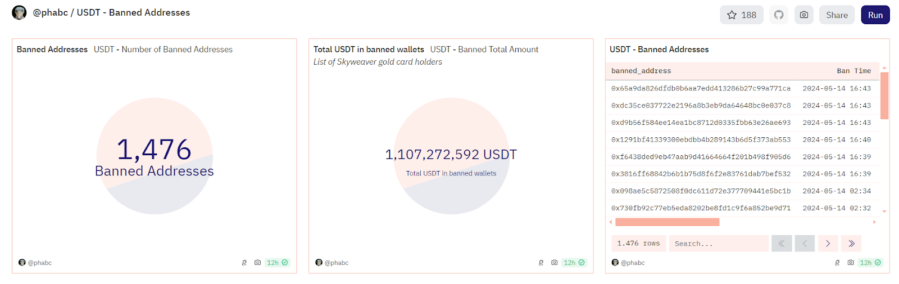
Task: Open the GitHub icon link
Action: pos(779,15)
